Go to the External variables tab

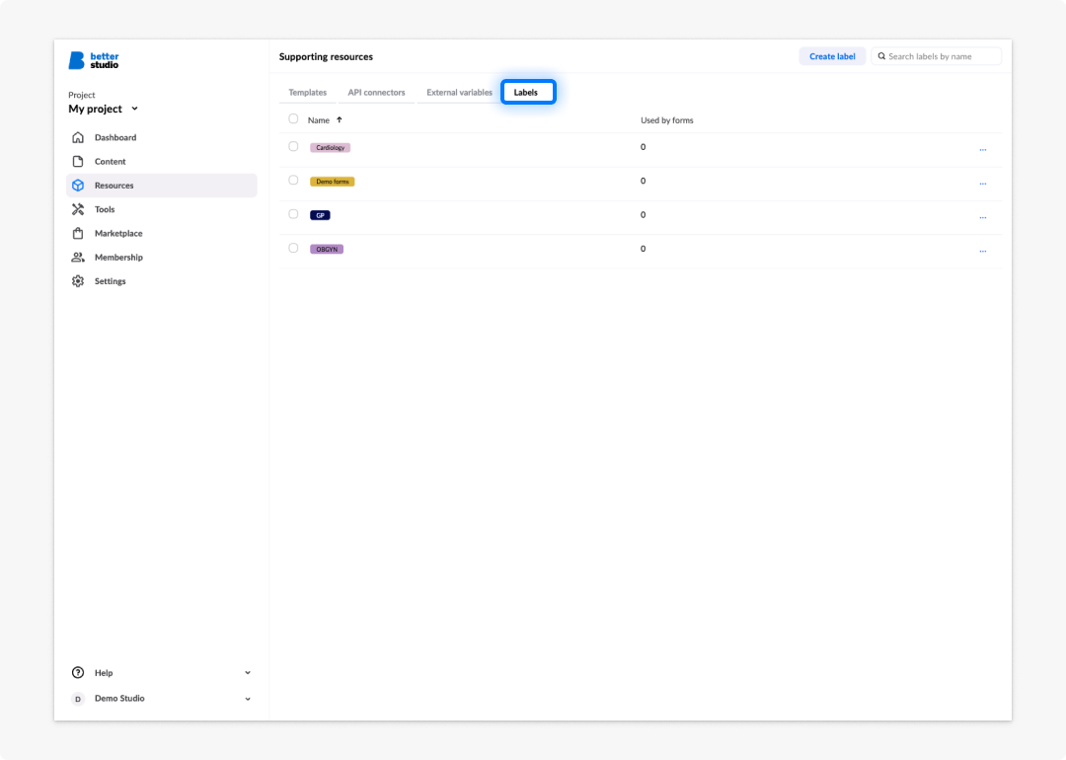coord(459,93)
